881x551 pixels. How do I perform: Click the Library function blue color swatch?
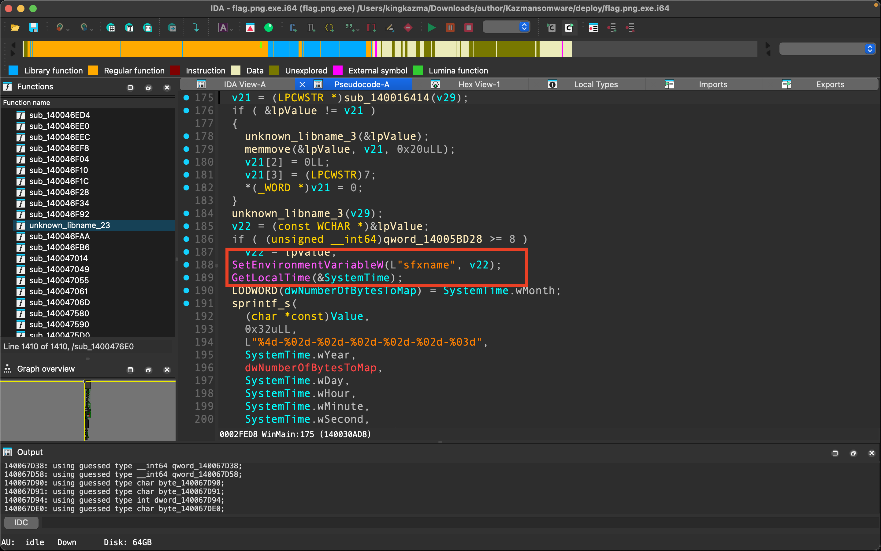click(x=13, y=71)
